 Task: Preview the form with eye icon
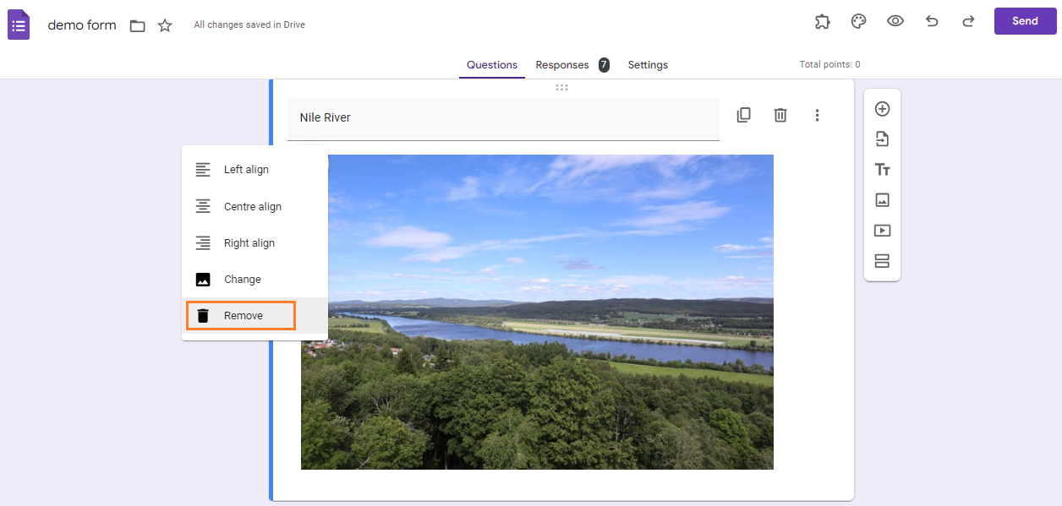point(895,22)
